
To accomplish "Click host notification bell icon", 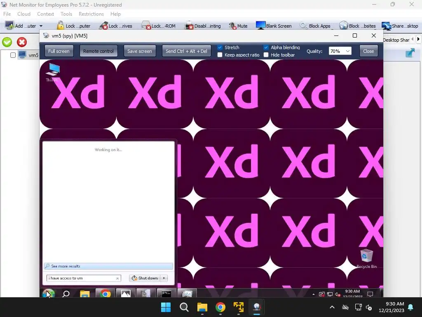I will [x=411, y=307].
